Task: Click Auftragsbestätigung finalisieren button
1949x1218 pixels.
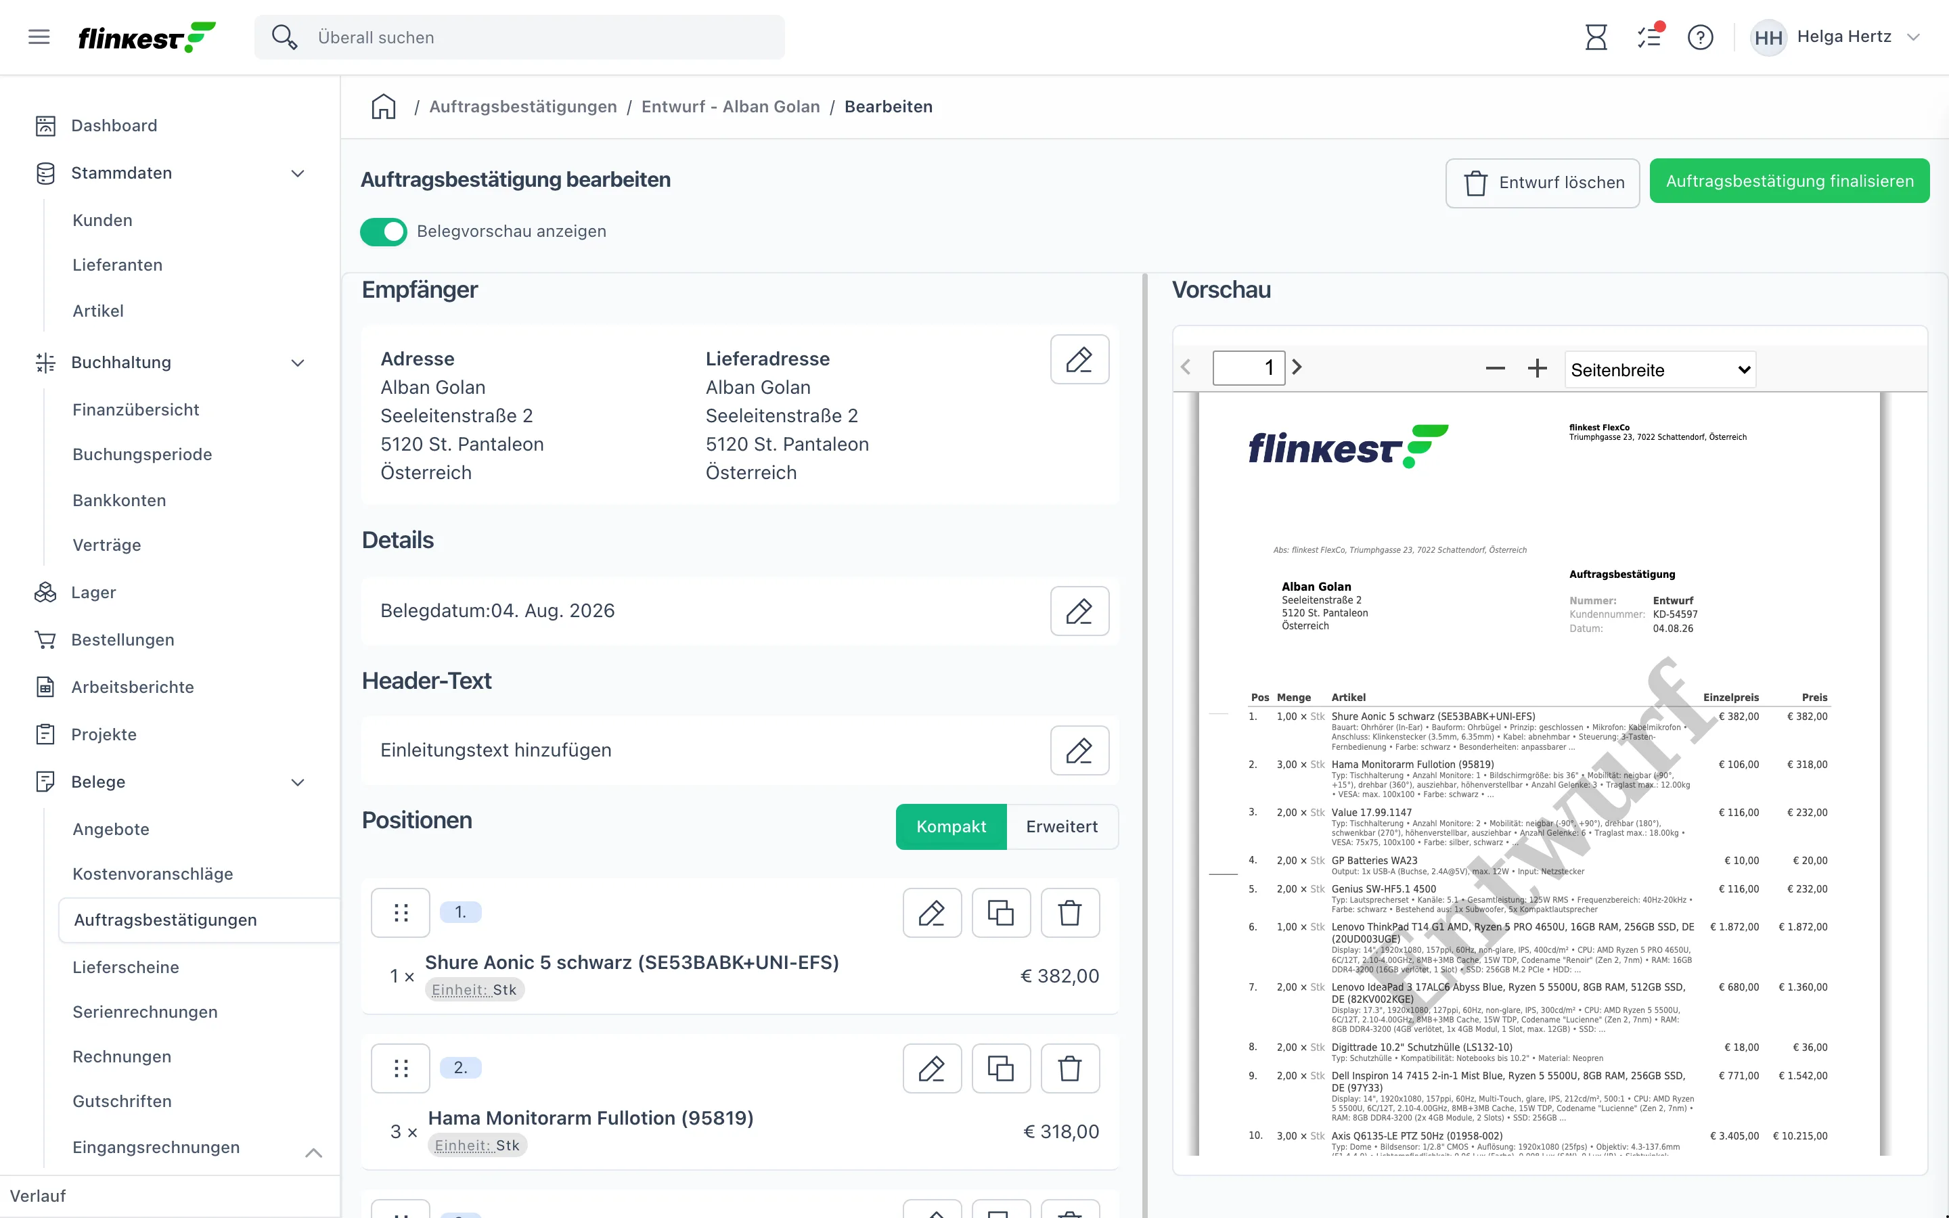Action: tap(1789, 181)
